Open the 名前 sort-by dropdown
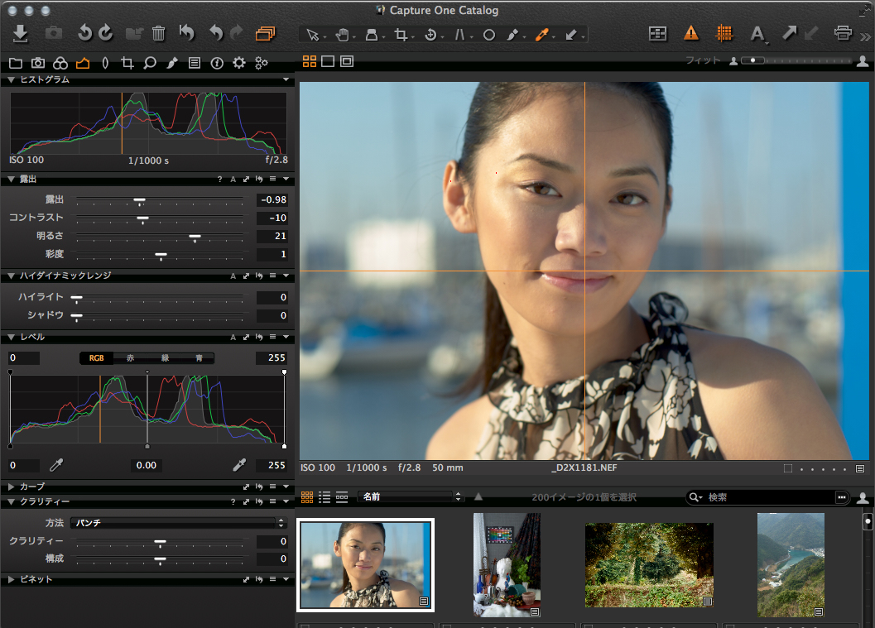The image size is (875, 628). pos(410,497)
